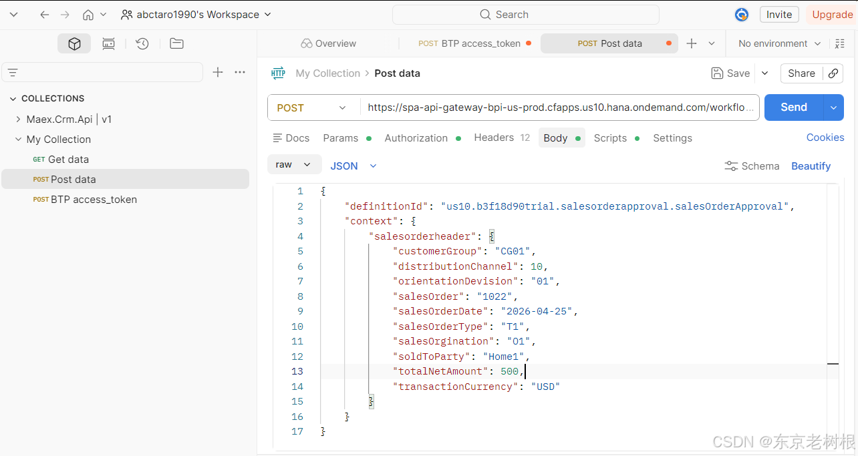Click the Beautify link
858x456 pixels.
(x=811, y=166)
